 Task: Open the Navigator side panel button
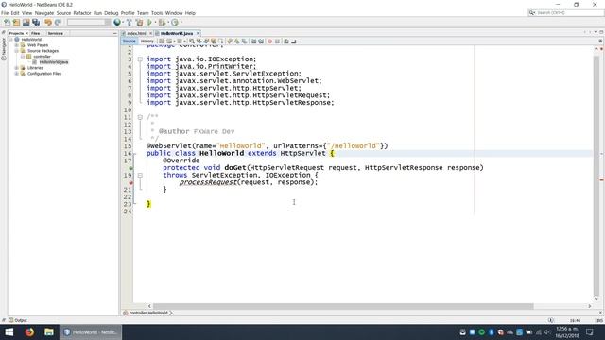pos(4,49)
